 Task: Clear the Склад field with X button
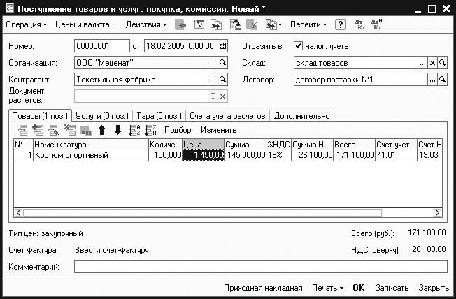[432, 63]
